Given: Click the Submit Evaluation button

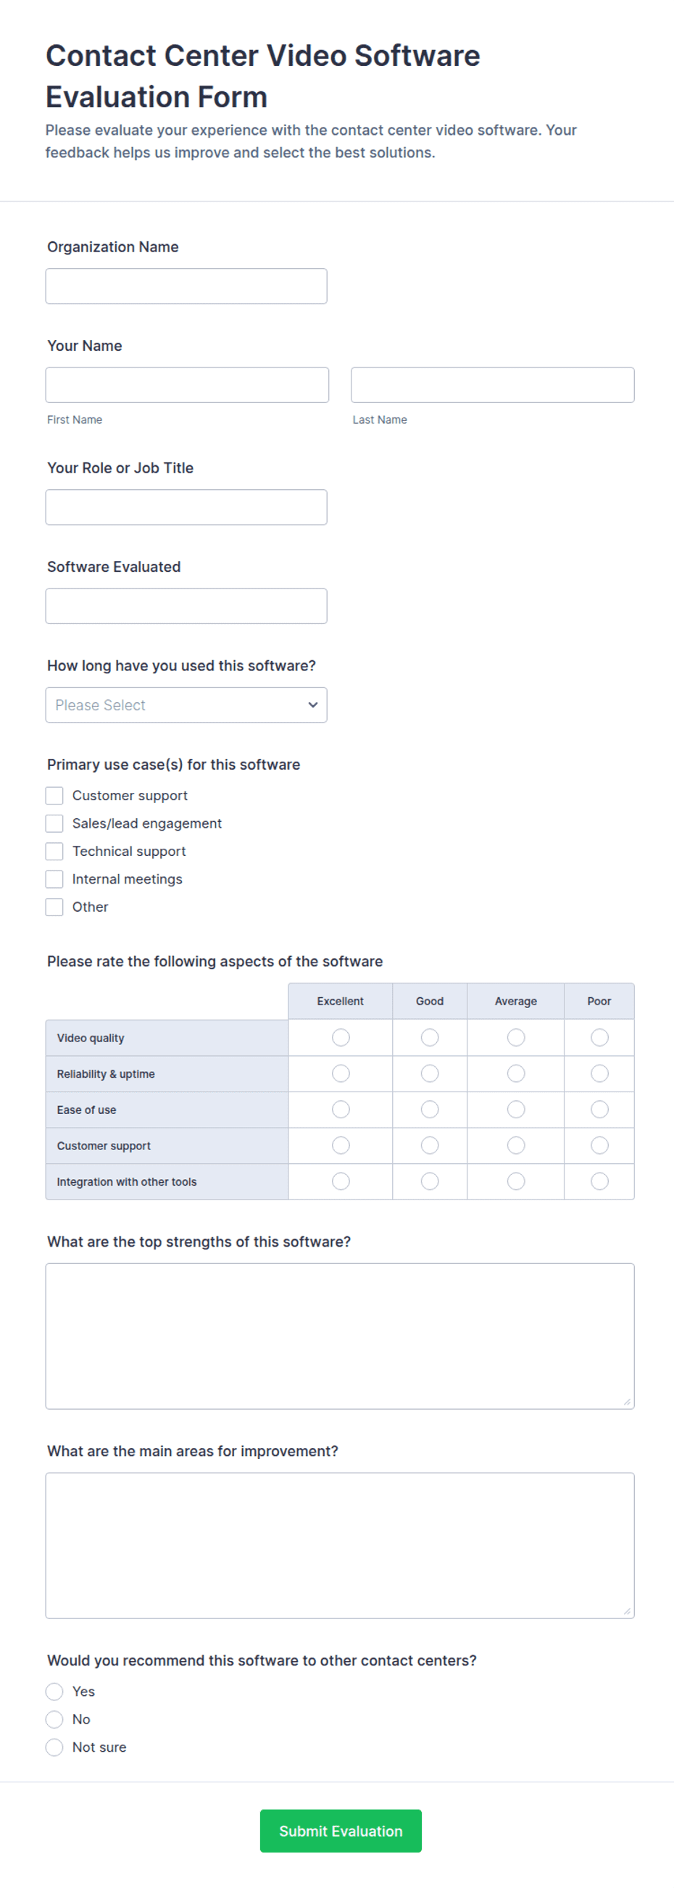Looking at the screenshot, I should tap(341, 1831).
